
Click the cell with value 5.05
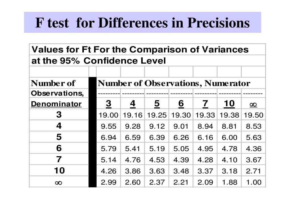pos(181,149)
